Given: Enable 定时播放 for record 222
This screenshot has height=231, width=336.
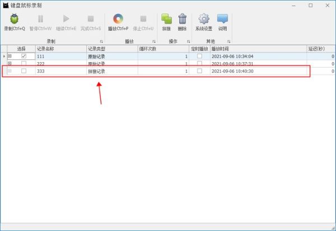Looking at the screenshot, I should click(x=199, y=63).
